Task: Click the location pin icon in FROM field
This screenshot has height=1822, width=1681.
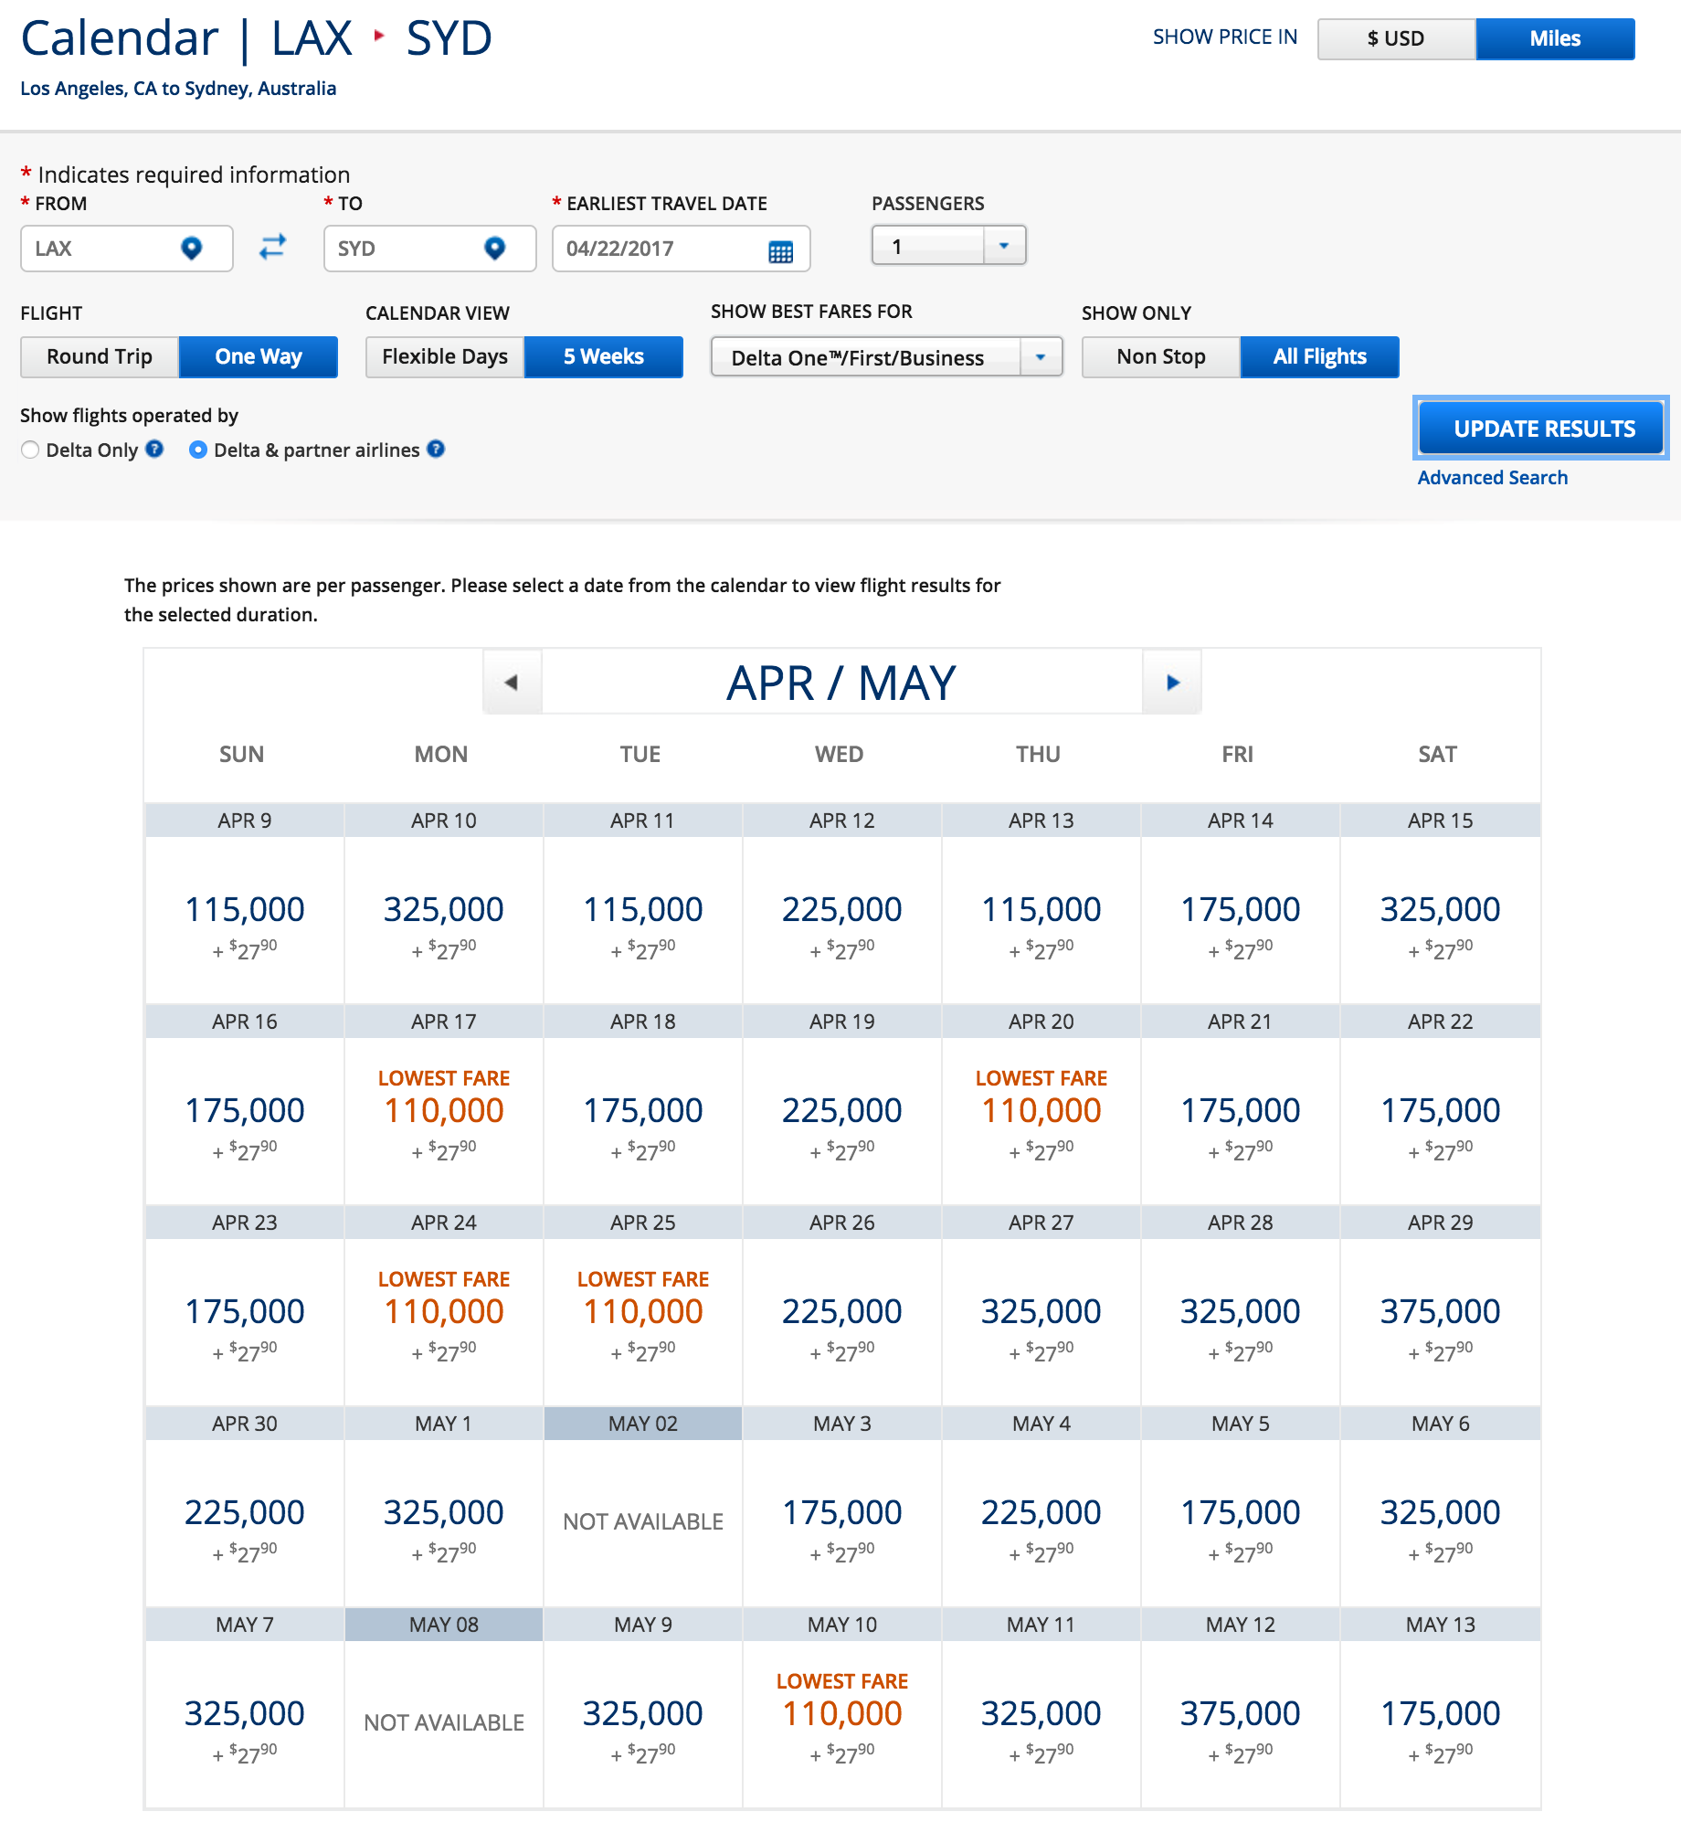Action: 191,249
